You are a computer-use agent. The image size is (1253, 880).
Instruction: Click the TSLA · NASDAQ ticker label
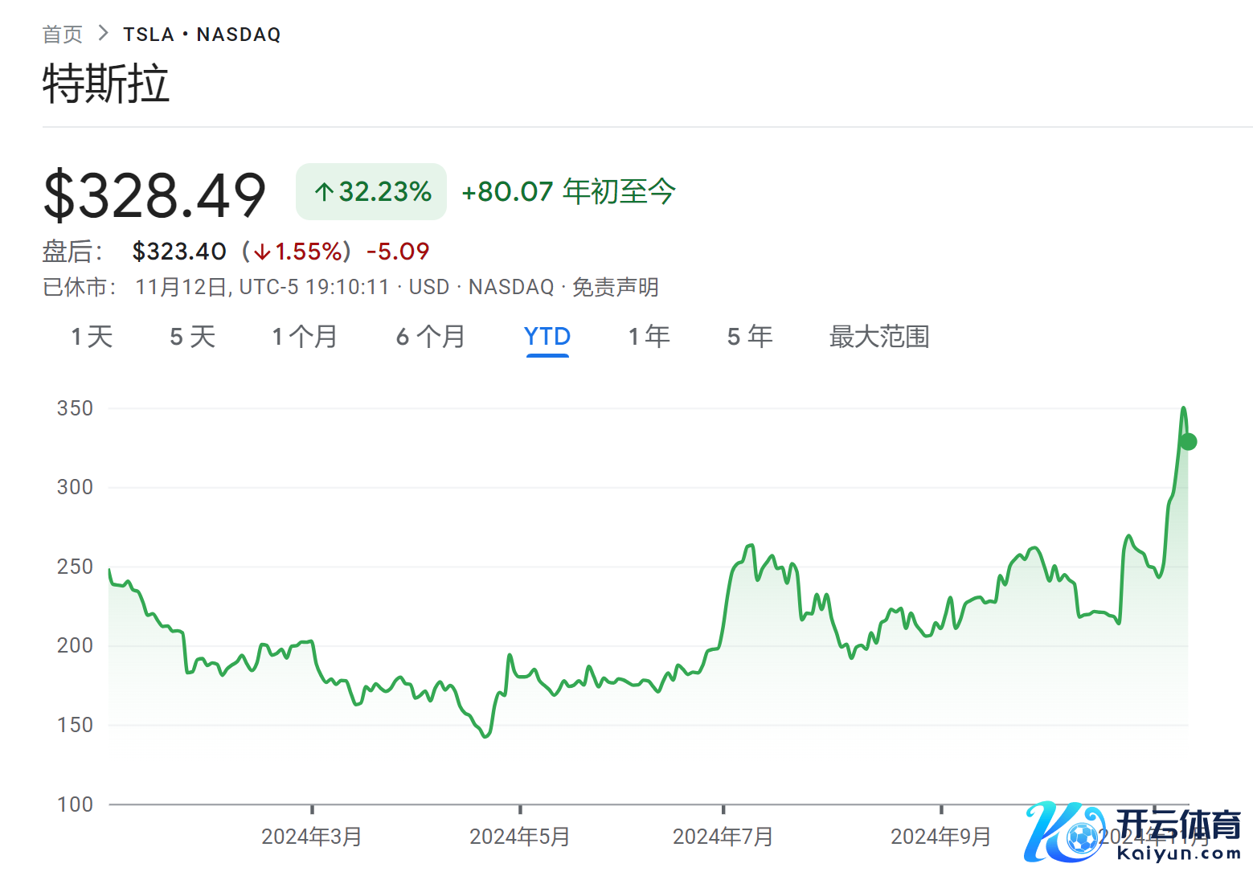pos(202,35)
